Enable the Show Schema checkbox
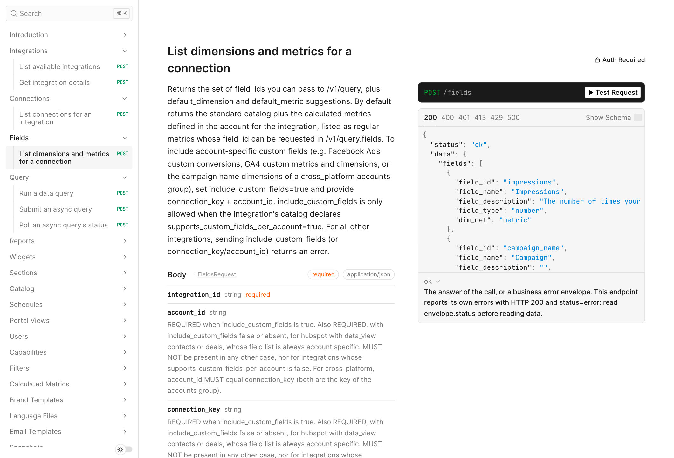Viewport: 674px width, 458px height. pos(637,117)
